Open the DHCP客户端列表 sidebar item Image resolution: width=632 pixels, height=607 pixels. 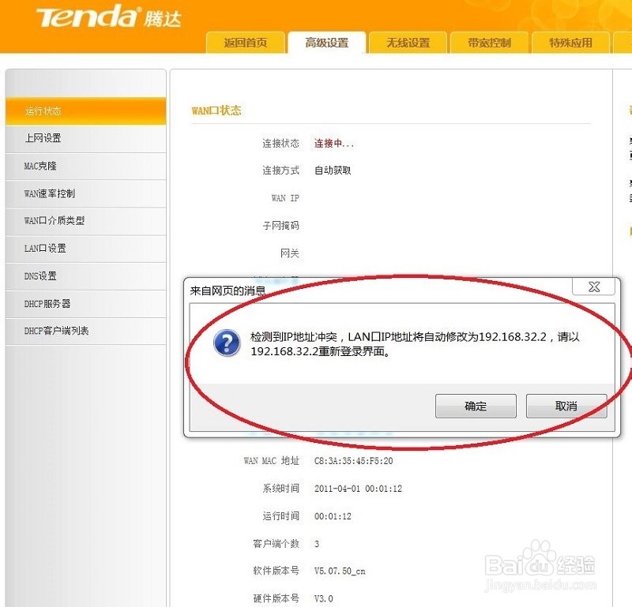pyautogui.click(x=86, y=331)
